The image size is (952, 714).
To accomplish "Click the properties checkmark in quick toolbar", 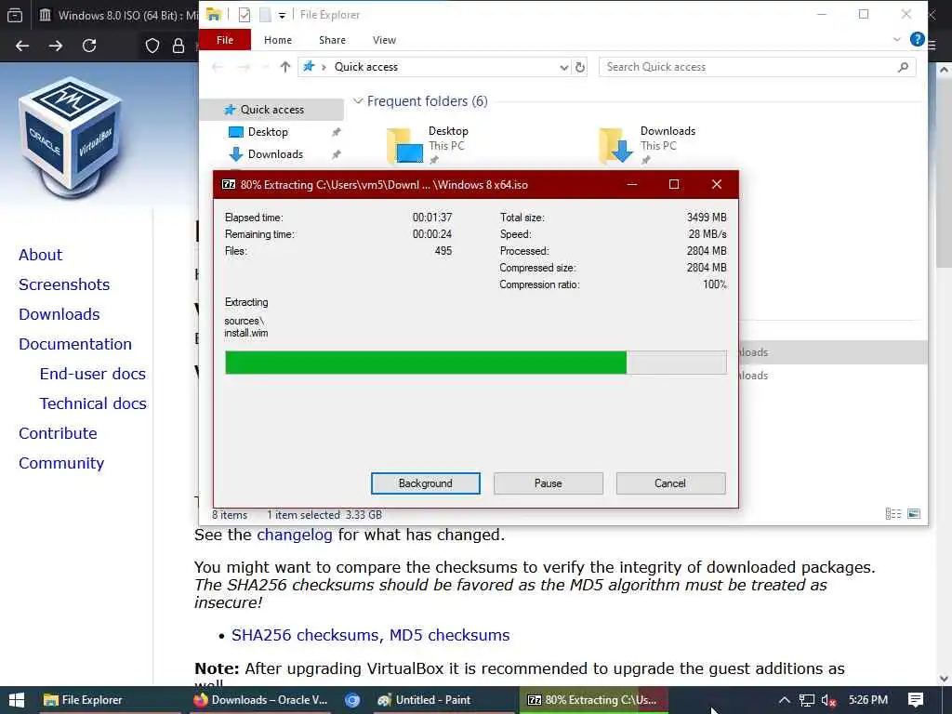I will tap(245, 15).
